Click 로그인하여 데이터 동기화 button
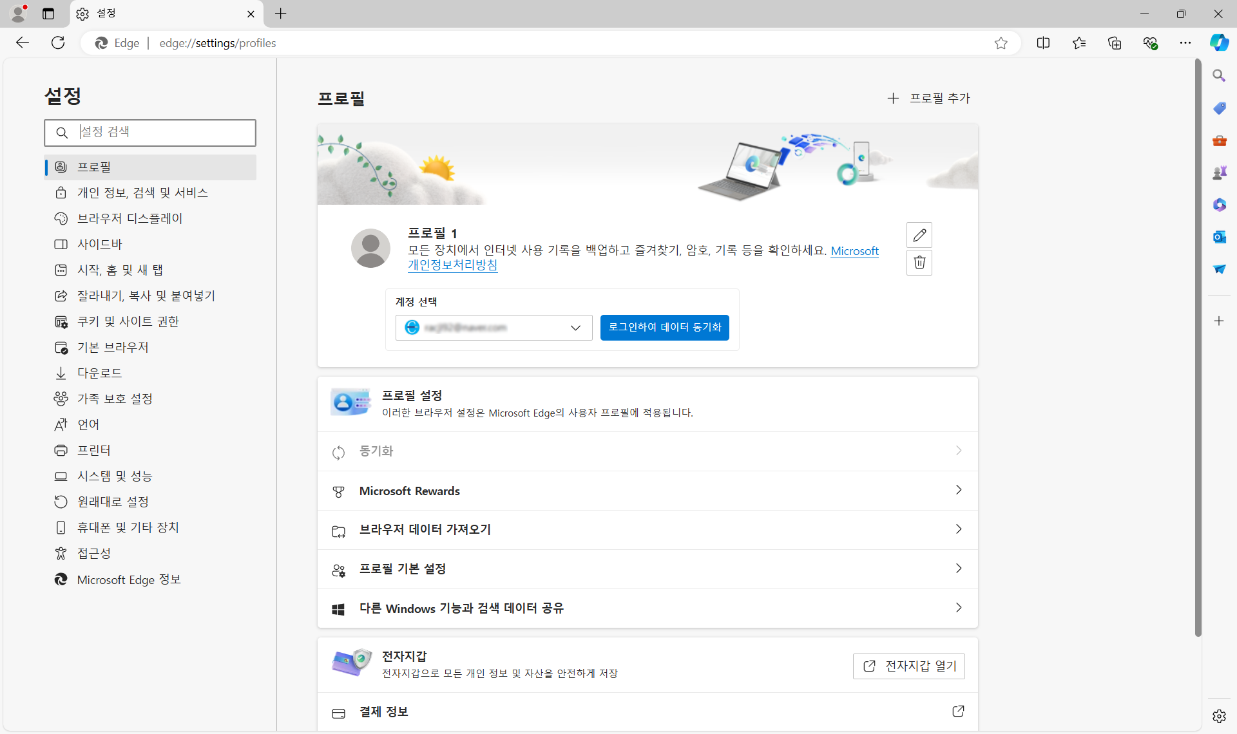The height and width of the screenshot is (734, 1237). click(664, 328)
